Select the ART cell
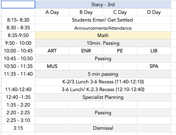This screenshot has width=176, height=135. (52, 51)
